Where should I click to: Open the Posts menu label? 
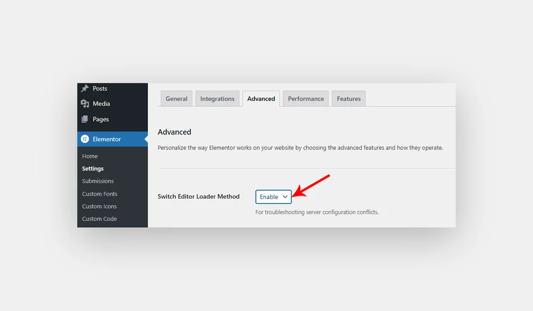click(x=100, y=89)
